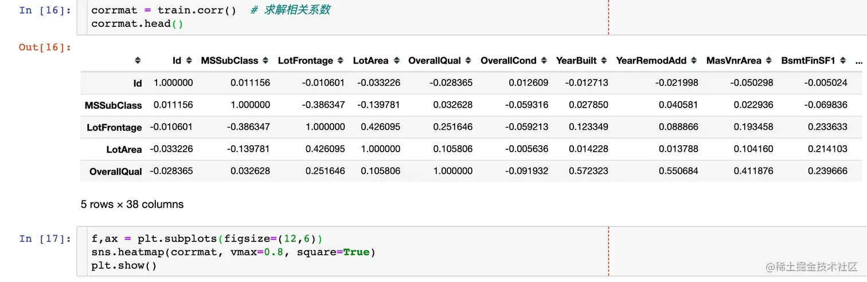
Task: Click the In [16] code cell editor
Action: pyautogui.click(x=471, y=17)
